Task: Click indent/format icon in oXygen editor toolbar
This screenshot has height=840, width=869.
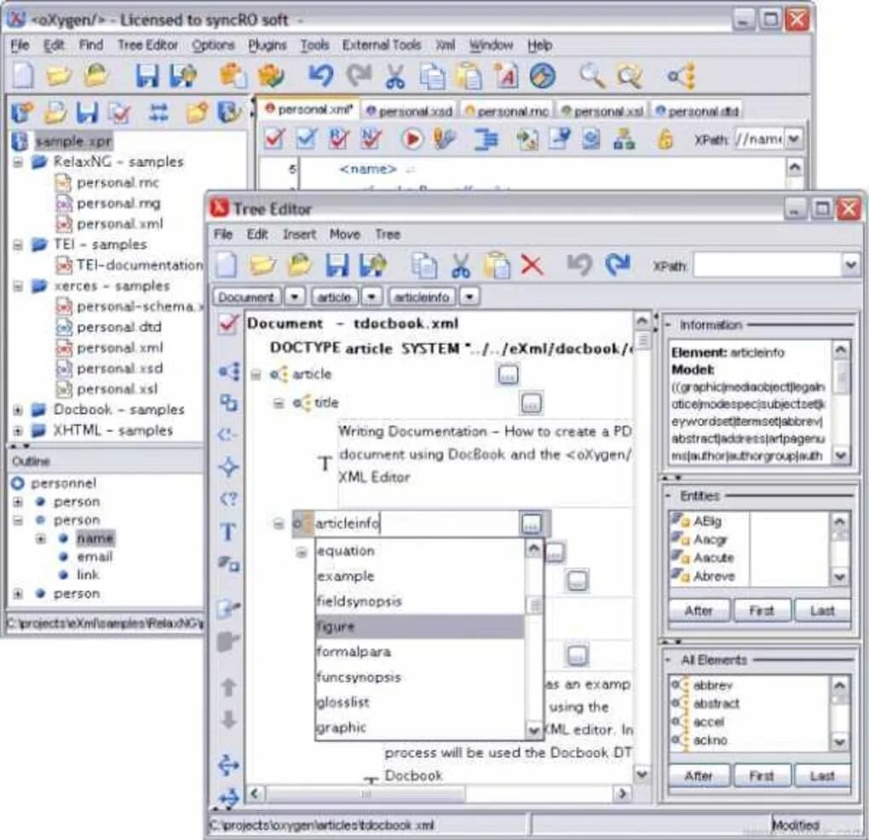Action: click(486, 139)
